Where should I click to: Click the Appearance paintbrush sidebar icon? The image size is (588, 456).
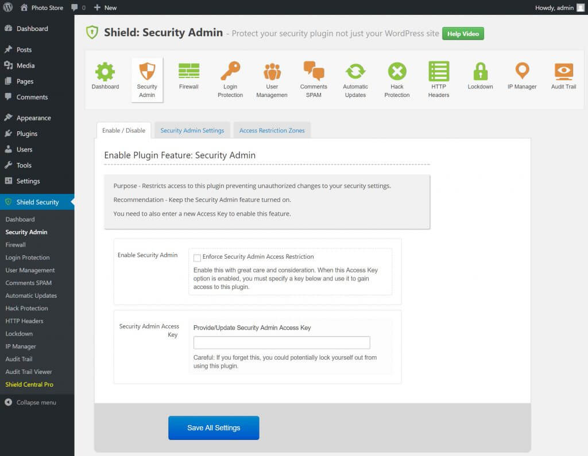pos(8,118)
